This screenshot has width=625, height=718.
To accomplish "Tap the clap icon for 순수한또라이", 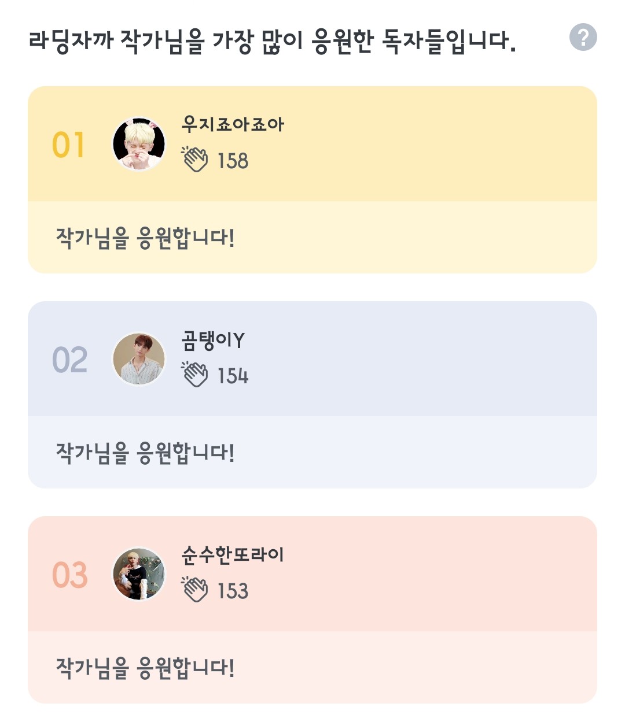I will [195, 590].
